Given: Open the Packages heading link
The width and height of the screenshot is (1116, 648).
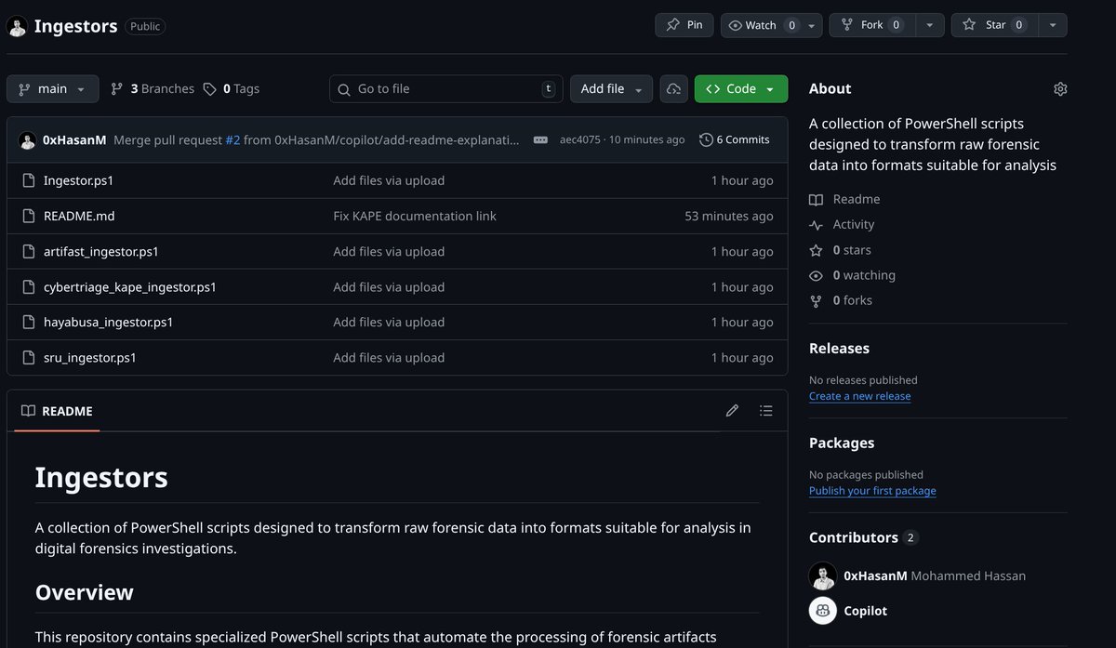Looking at the screenshot, I should coord(842,443).
